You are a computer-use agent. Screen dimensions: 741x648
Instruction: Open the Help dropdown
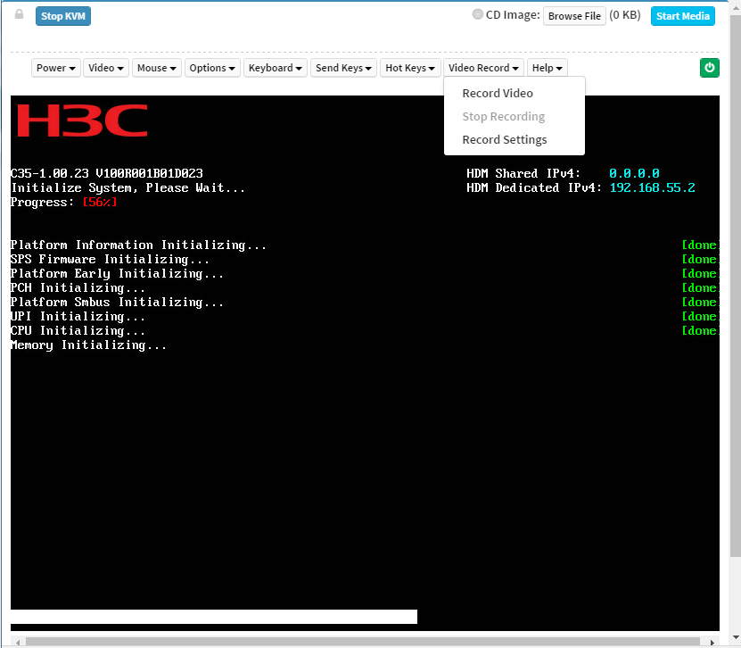tap(548, 68)
